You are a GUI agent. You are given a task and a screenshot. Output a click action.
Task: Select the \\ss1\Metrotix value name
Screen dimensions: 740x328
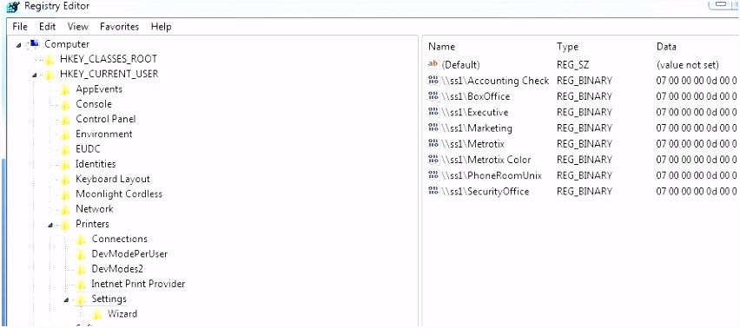(472, 144)
